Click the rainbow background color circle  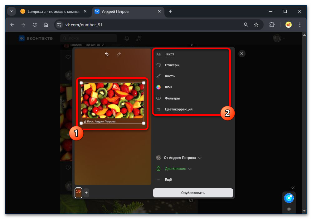pos(158,87)
